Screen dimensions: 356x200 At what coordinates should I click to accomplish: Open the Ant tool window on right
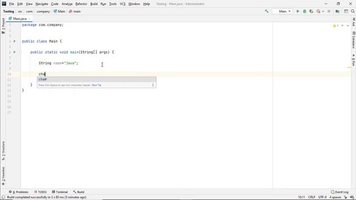354,22
